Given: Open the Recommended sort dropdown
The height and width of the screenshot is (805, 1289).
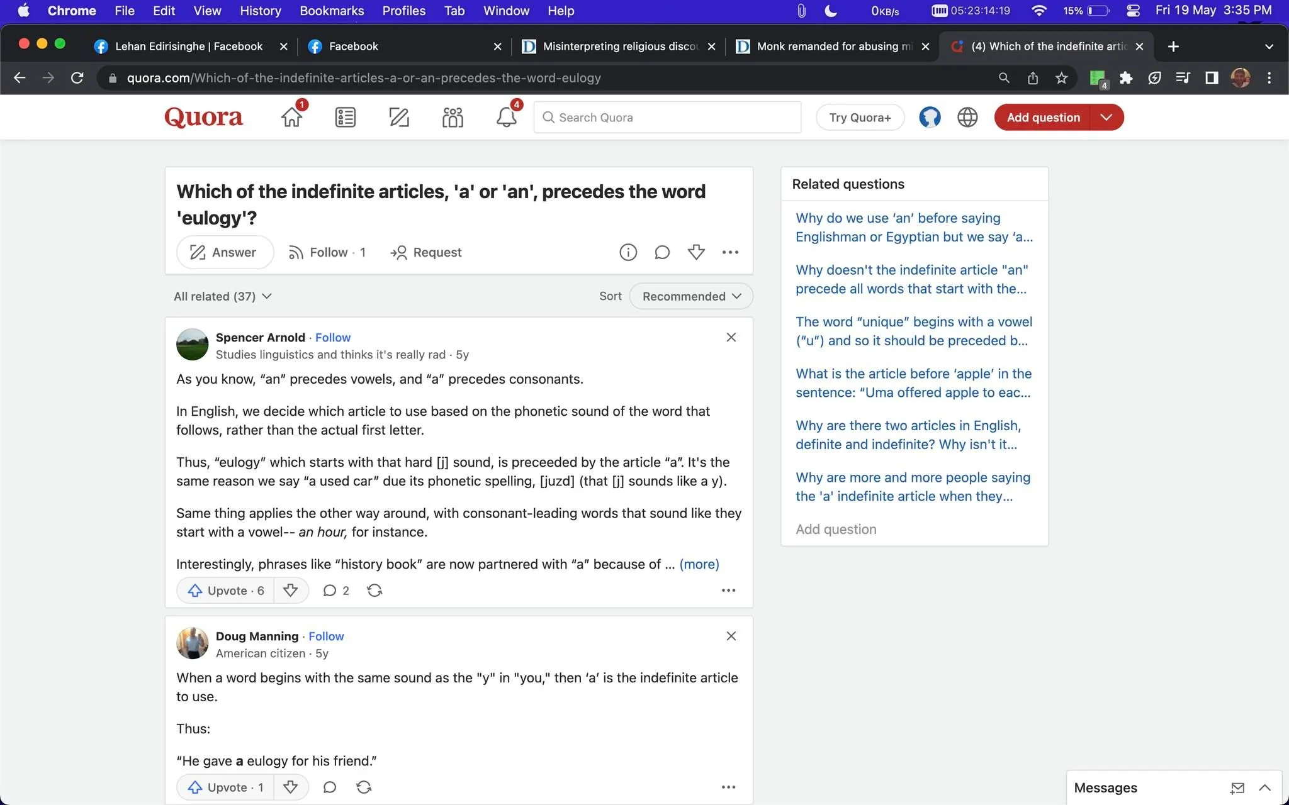Looking at the screenshot, I should (691, 296).
